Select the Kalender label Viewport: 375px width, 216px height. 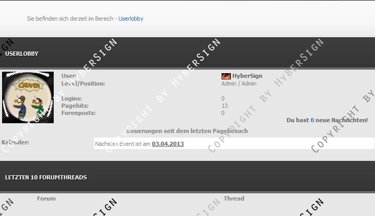tap(15, 142)
